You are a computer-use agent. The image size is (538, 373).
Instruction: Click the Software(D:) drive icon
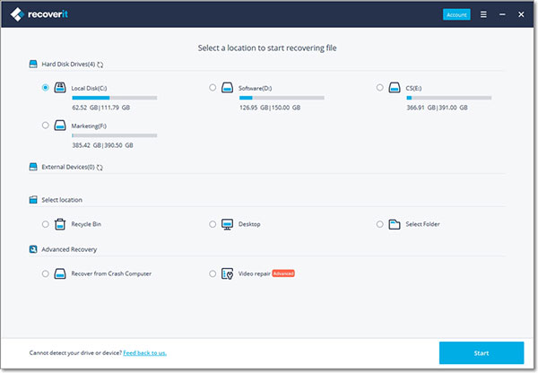pyautogui.click(x=228, y=88)
